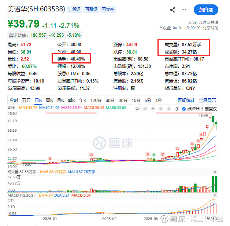Click the 43.99 high price label on chart

[x=203, y=116]
